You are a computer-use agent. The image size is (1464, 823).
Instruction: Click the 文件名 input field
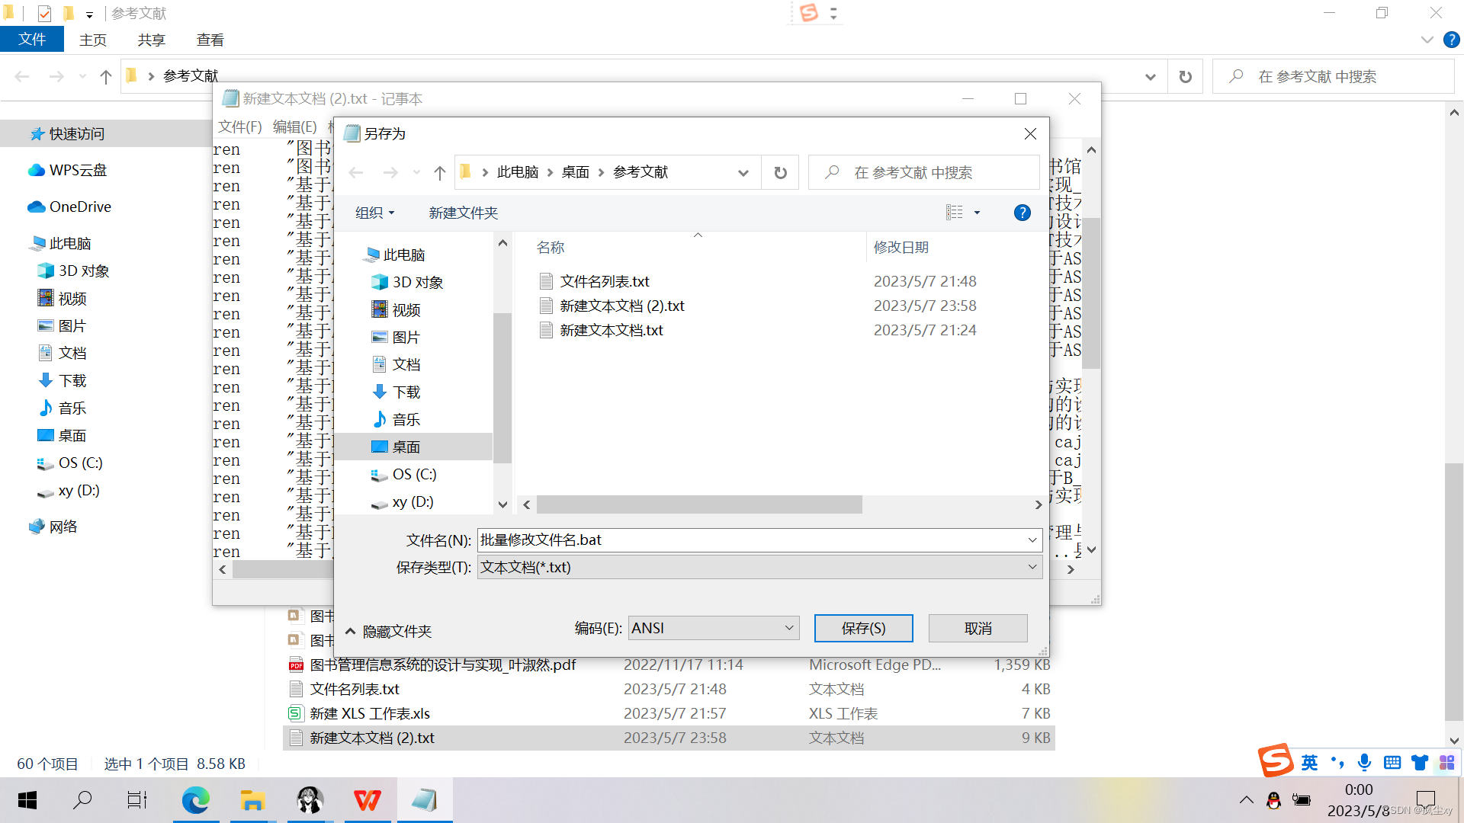pos(751,540)
